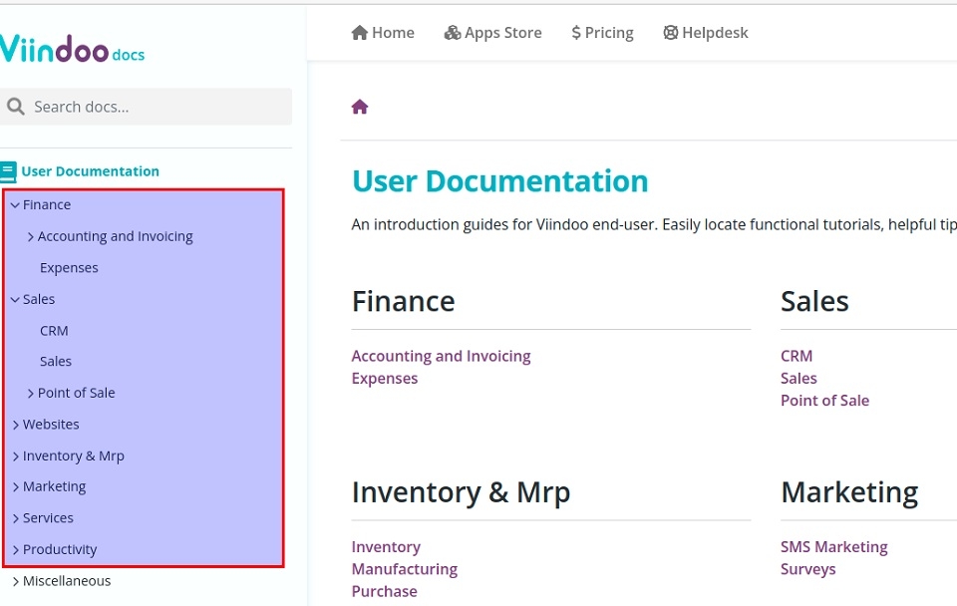957x606 pixels.
Task: Open the Expenses documentation link
Action: (x=385, y=378)
